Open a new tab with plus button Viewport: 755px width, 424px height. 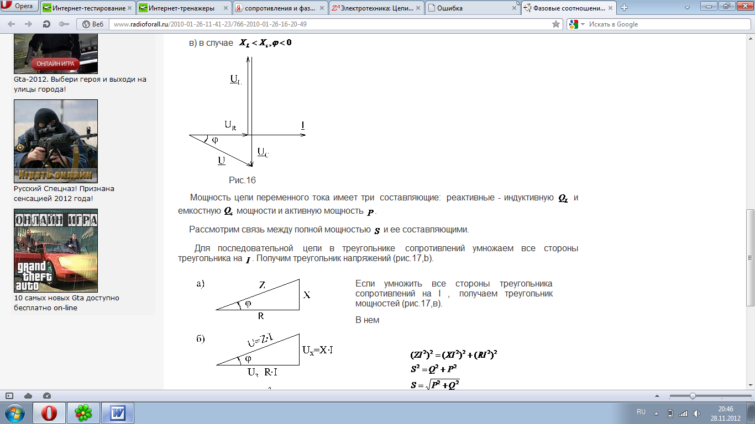[x=625, y=8]
